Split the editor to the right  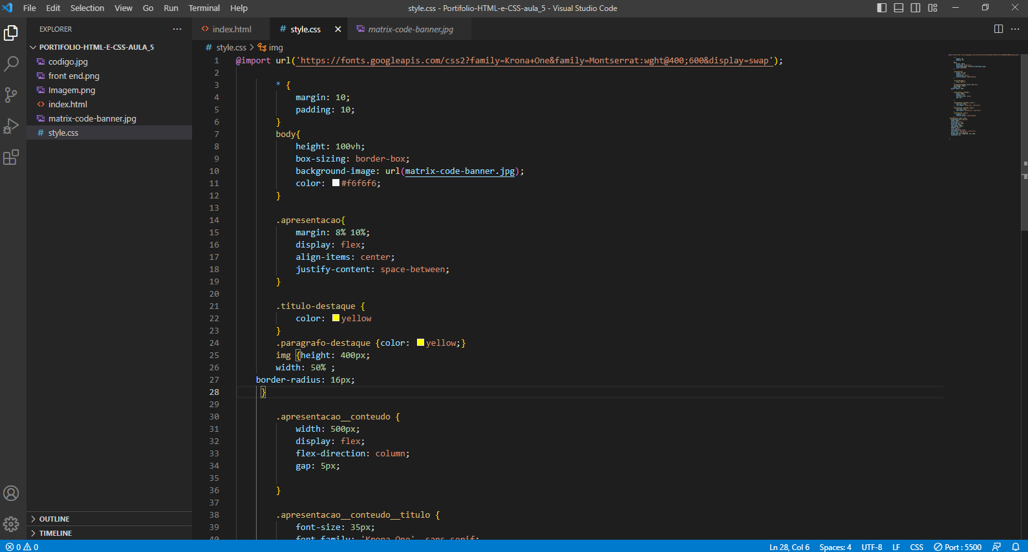pyautogui.click(x=998, y=29)
